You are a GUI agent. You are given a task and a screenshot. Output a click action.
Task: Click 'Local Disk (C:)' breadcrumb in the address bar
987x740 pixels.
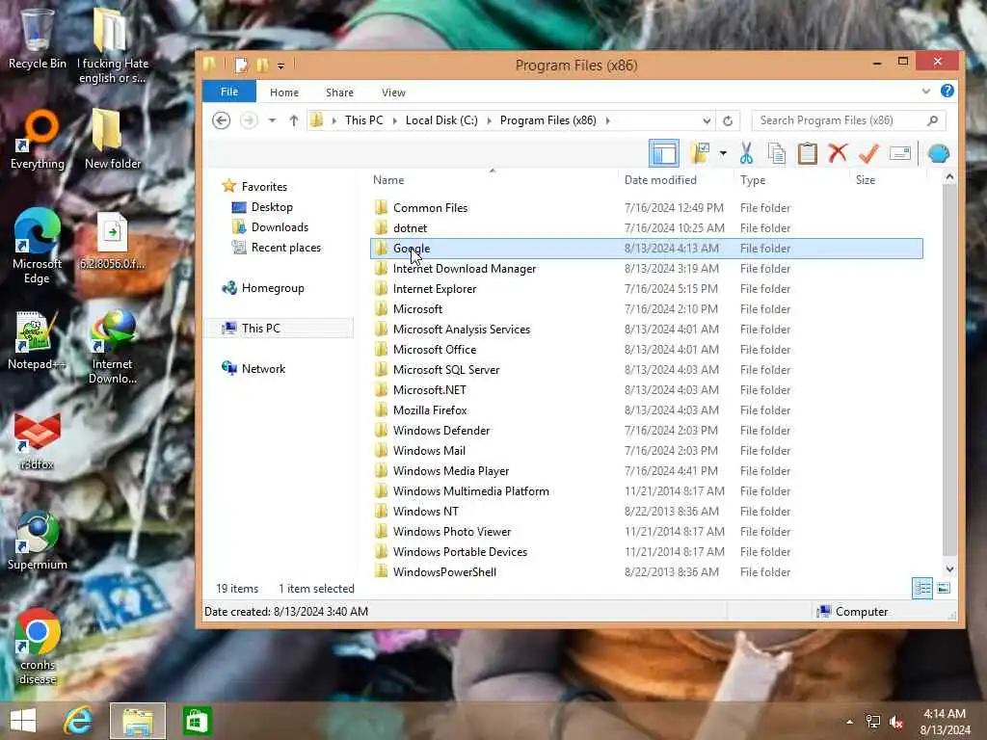point(441,120)
